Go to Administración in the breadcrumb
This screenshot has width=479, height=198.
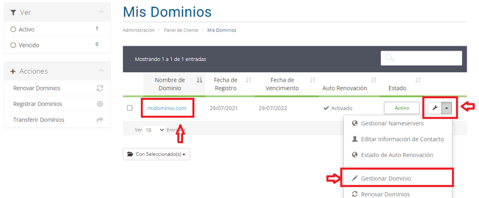(138, 30)
